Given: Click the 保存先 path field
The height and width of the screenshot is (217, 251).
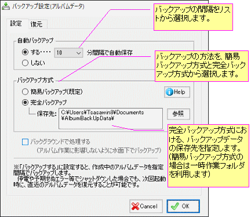Looking at the screenshot, I should point(111,118).
